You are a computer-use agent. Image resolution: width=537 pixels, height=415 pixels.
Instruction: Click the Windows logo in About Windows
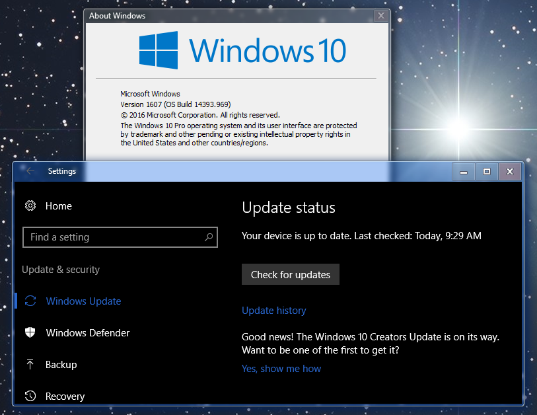point(159,50)
